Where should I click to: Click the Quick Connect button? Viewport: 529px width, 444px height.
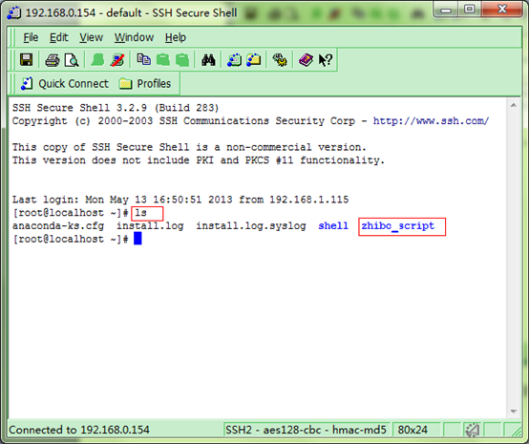pos(64,84)
